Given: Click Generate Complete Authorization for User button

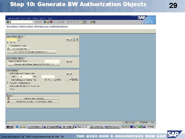Looking at the screenshot, I should [x=31, y=52].
